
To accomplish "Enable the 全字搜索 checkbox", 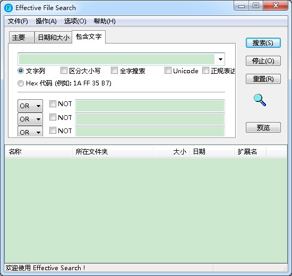I will pos(114,71).
